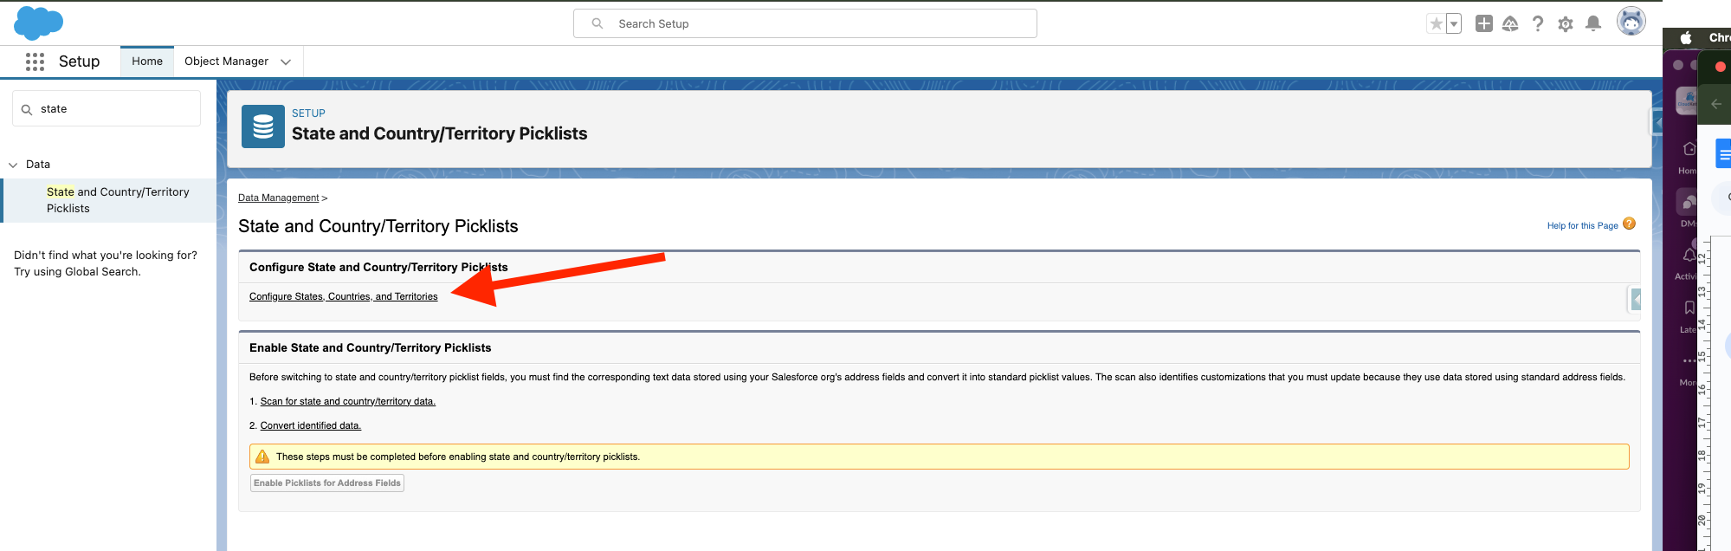
Task: Open the Favorites list dropdown arrow
Action: pyautogui.click(x=1454, y=24)
